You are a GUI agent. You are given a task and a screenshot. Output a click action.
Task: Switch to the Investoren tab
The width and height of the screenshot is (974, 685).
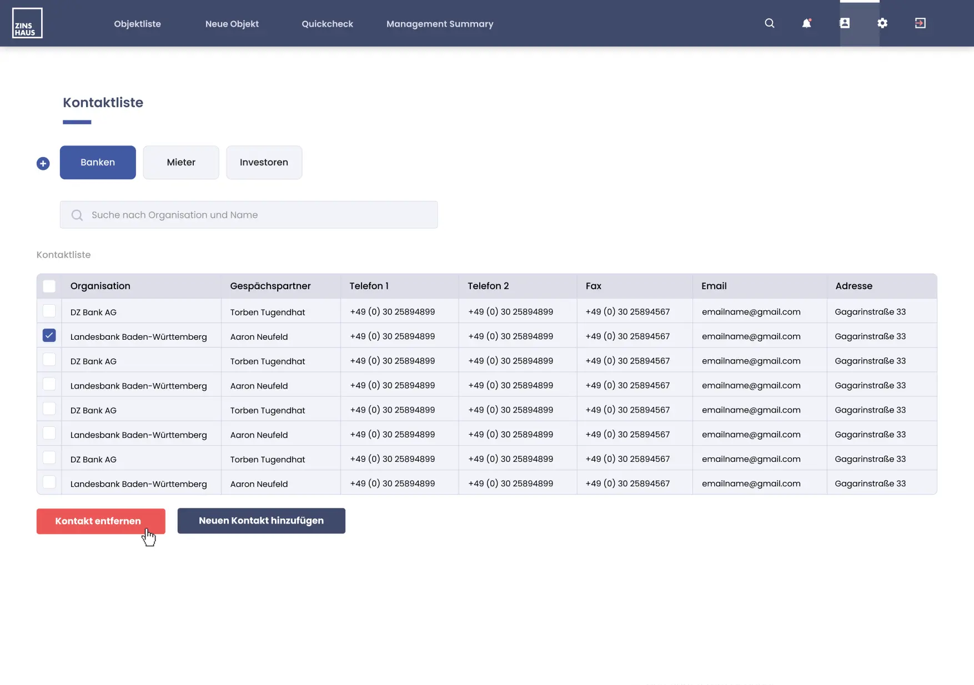pyautogui.click(x=264, y=163)
